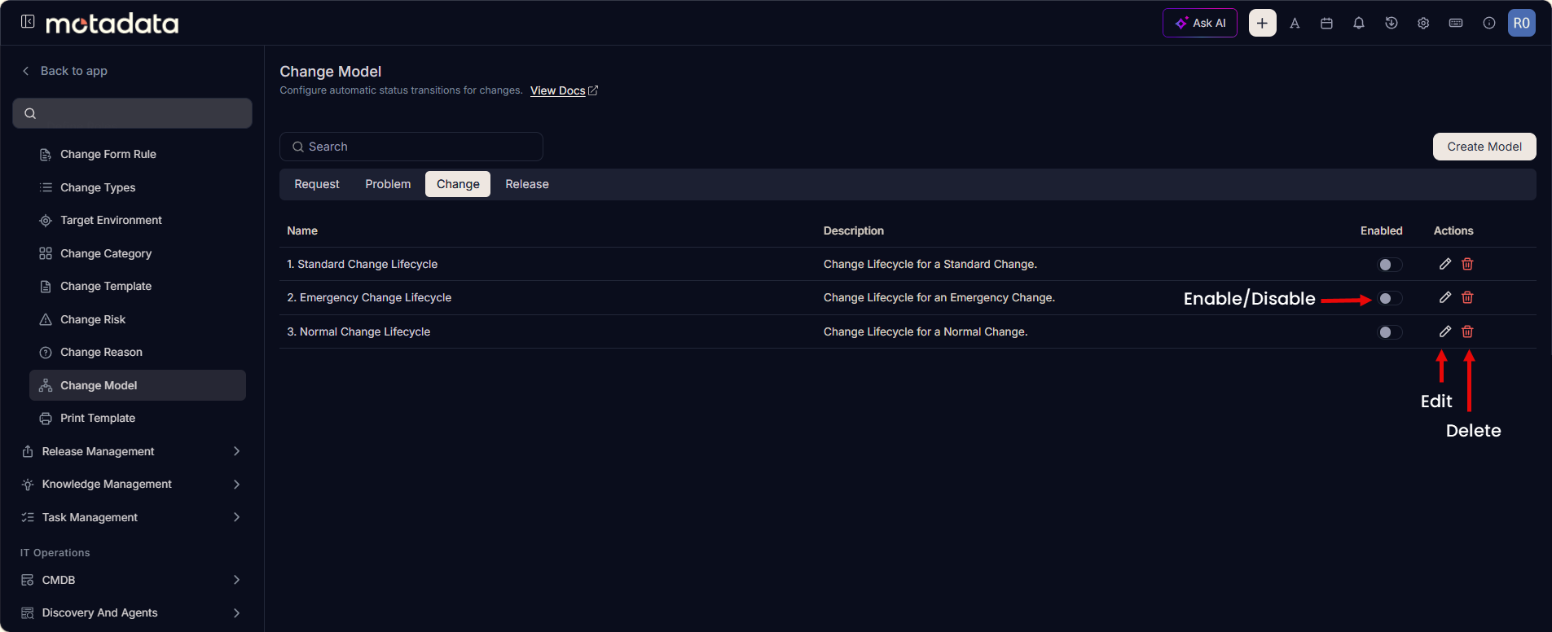This screenshot has width=1552, height=632.
Task: Click the Create Model button
Action: tap(1484, 147)
